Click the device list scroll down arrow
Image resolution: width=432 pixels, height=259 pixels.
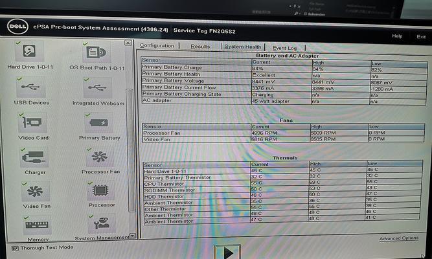(133, 236)
